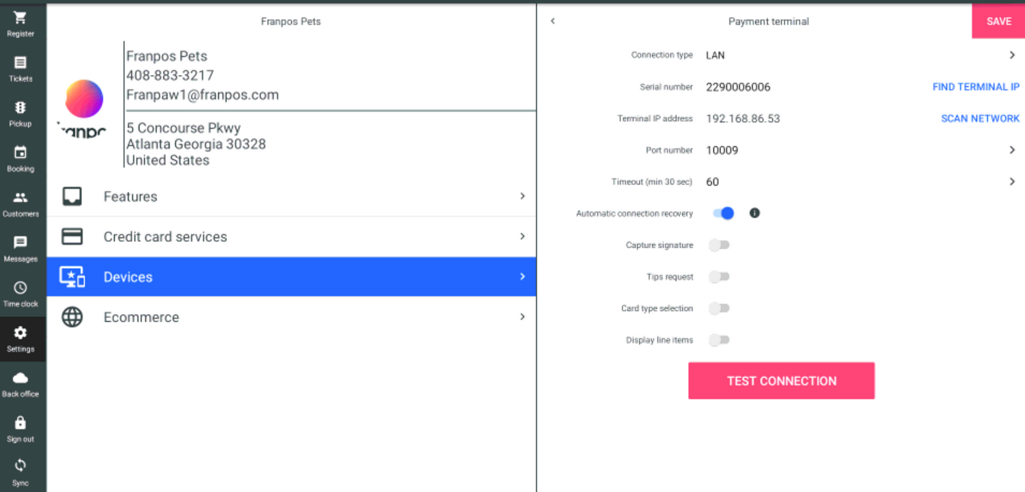Open the Ecommerce menu item
Image resolution: width=1025 pixels, height=492 pixels.
tap(291, 317)
